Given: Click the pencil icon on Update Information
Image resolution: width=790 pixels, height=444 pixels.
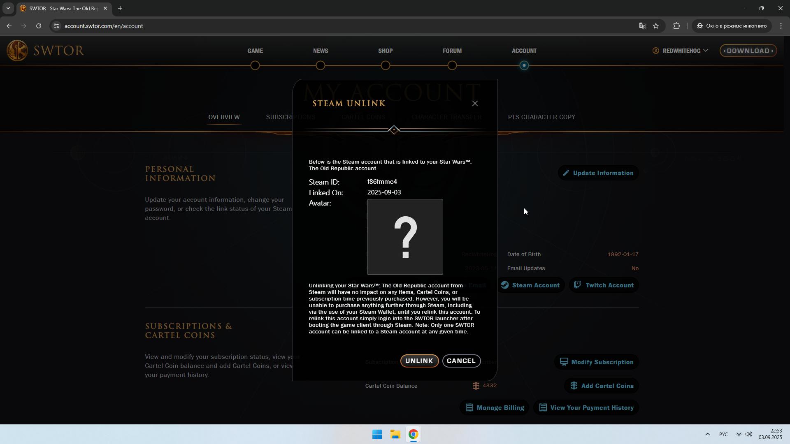Looking at the screenshot, I should coord(566,173).
